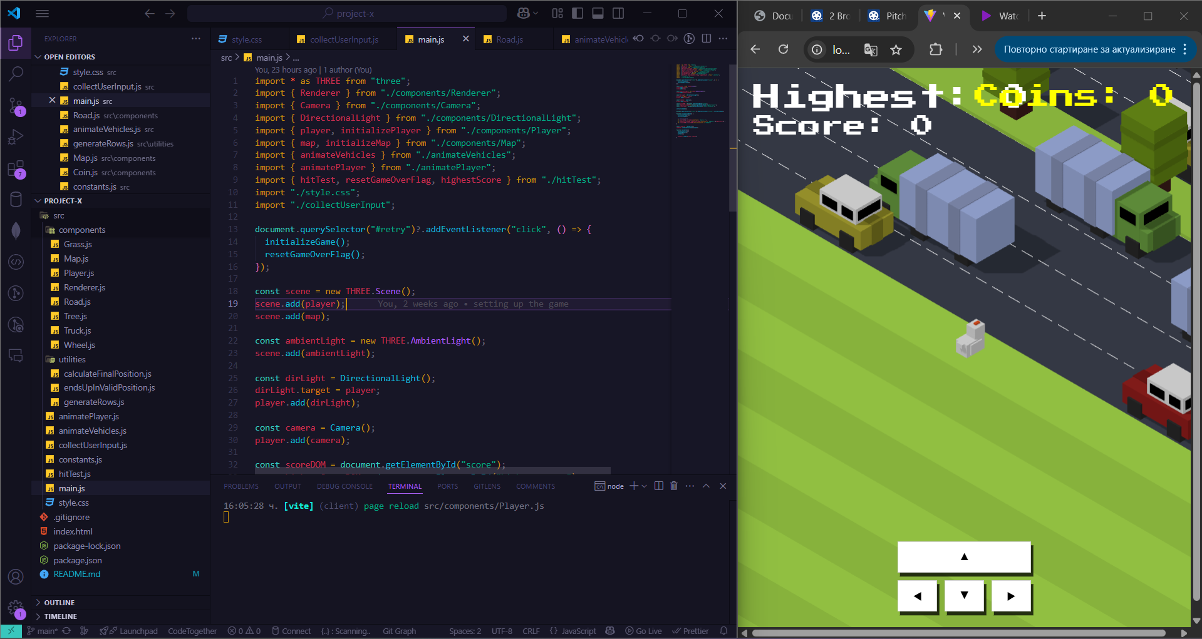Viewport: 1202px width, 639px height.
Task: Toggle the bottom panel layout button
Action: point(598,13)
